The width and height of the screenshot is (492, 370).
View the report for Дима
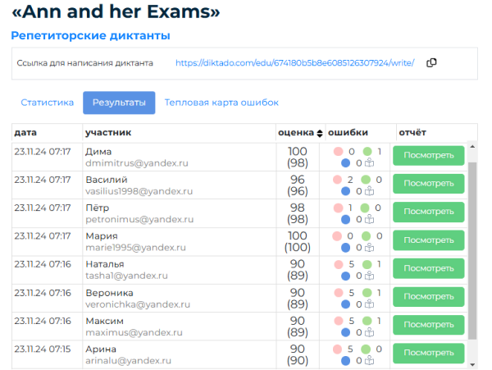point(429,156)
